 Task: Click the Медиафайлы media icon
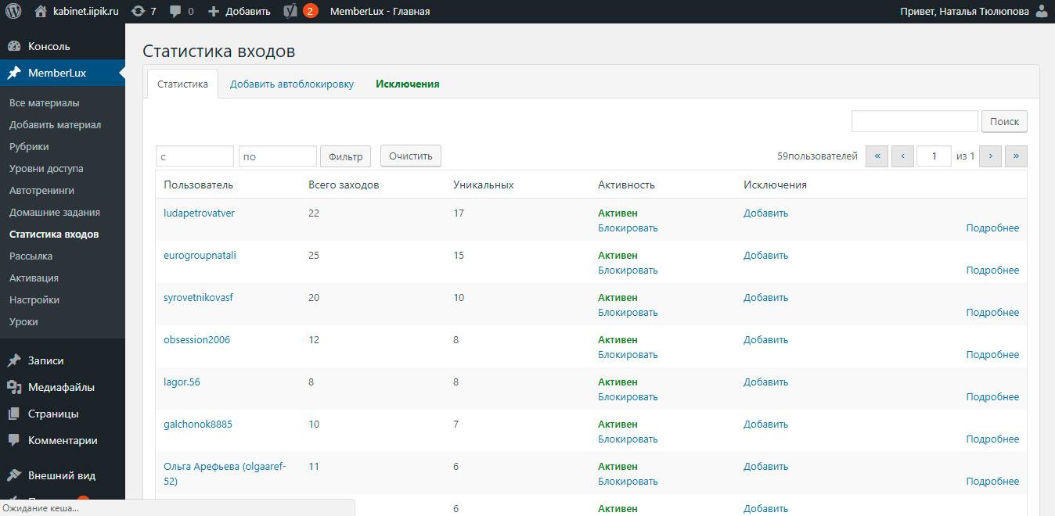(14, 387)
